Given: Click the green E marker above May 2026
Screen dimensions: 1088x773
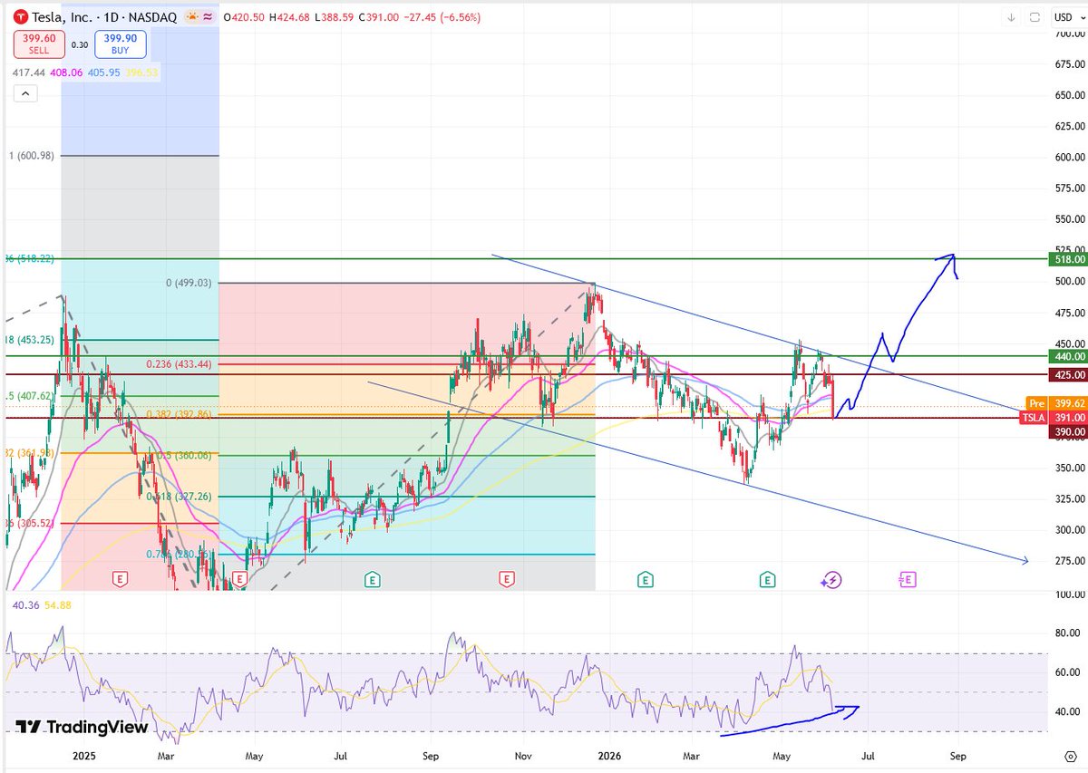Looking at the screenshot, I should [x=768, y=578].
